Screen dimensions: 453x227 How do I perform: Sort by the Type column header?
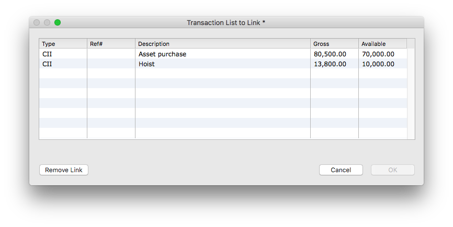point(63,44)
